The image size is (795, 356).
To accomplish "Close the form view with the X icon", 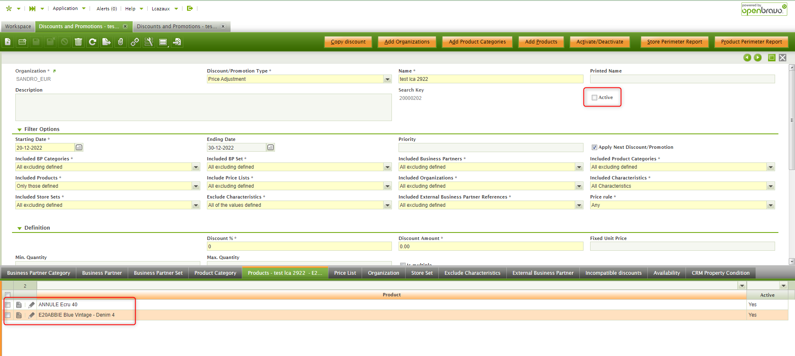I will point(783,58).
